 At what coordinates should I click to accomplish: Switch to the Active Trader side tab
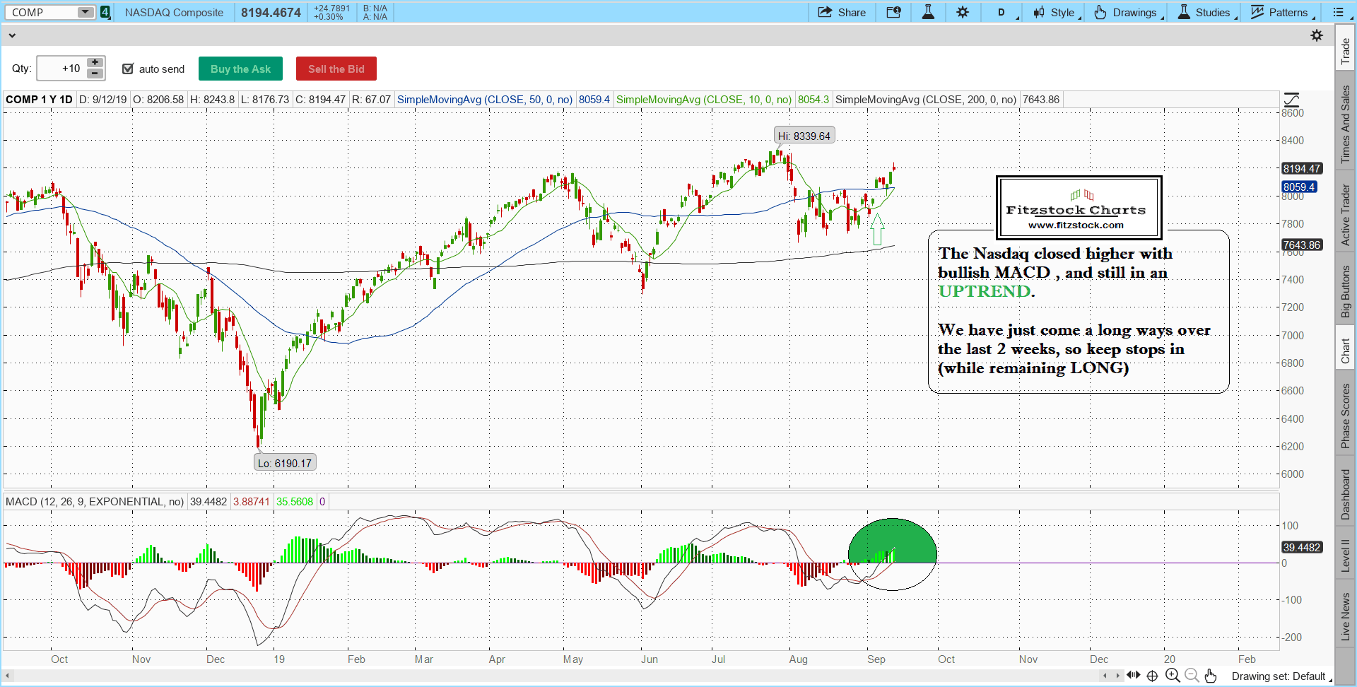(1345, 215)
